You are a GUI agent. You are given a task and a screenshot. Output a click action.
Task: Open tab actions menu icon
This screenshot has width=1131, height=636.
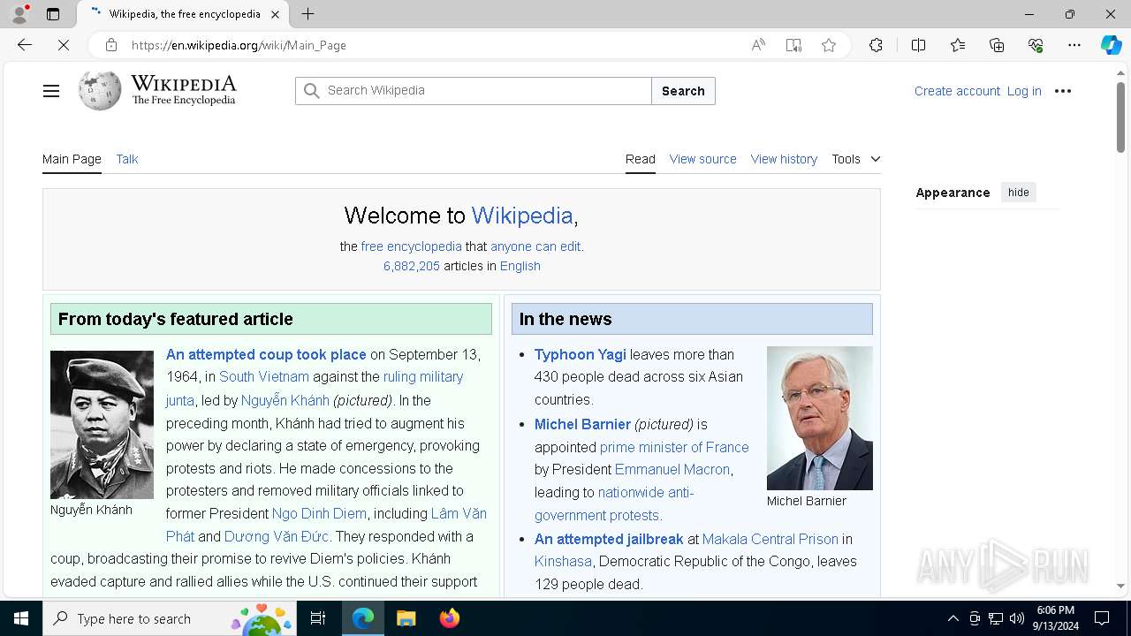[53, 14]
